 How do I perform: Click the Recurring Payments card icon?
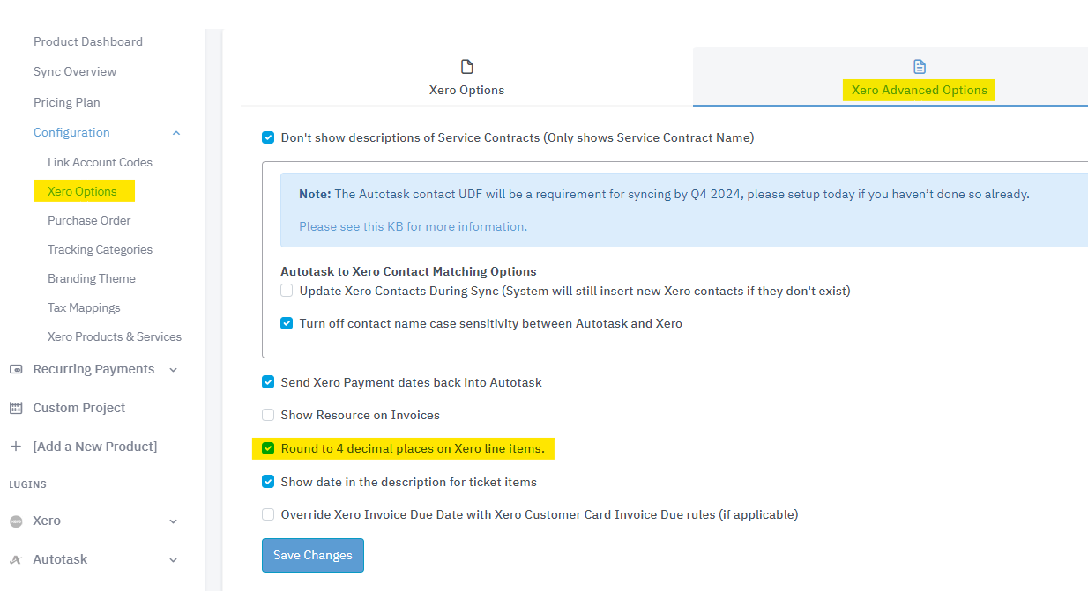click(x=16, y=369)
